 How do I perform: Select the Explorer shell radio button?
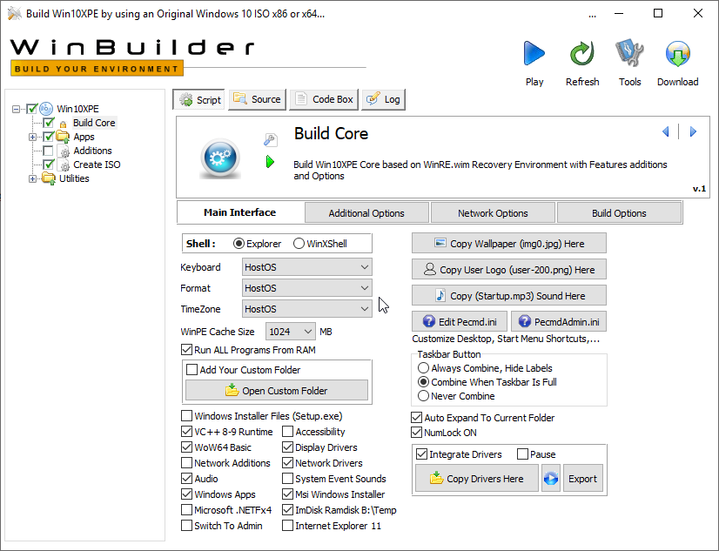tap(239, 244)
